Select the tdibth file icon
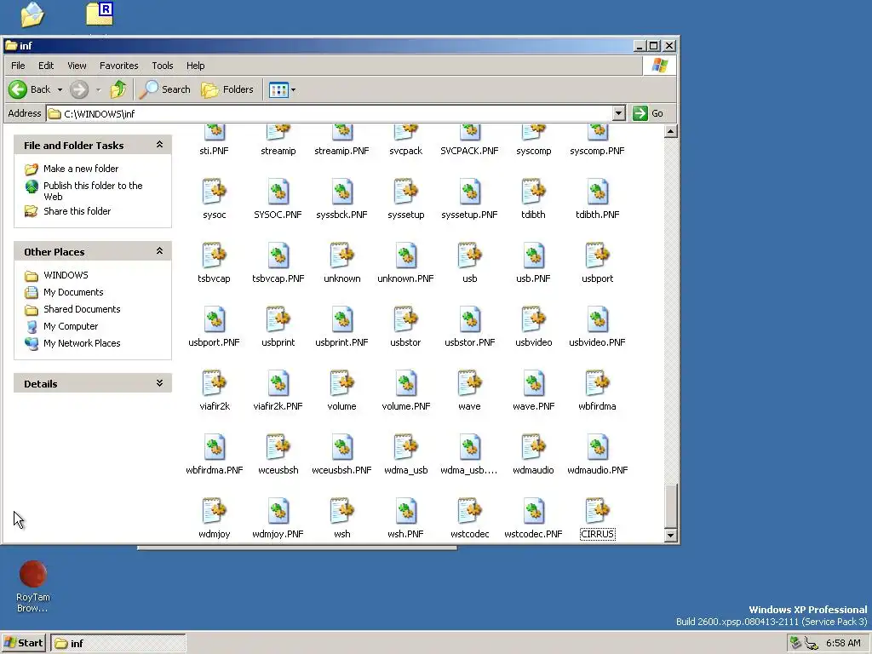This screenshot has width=872, height=654. pyautogui.click(x=533, y=192)
